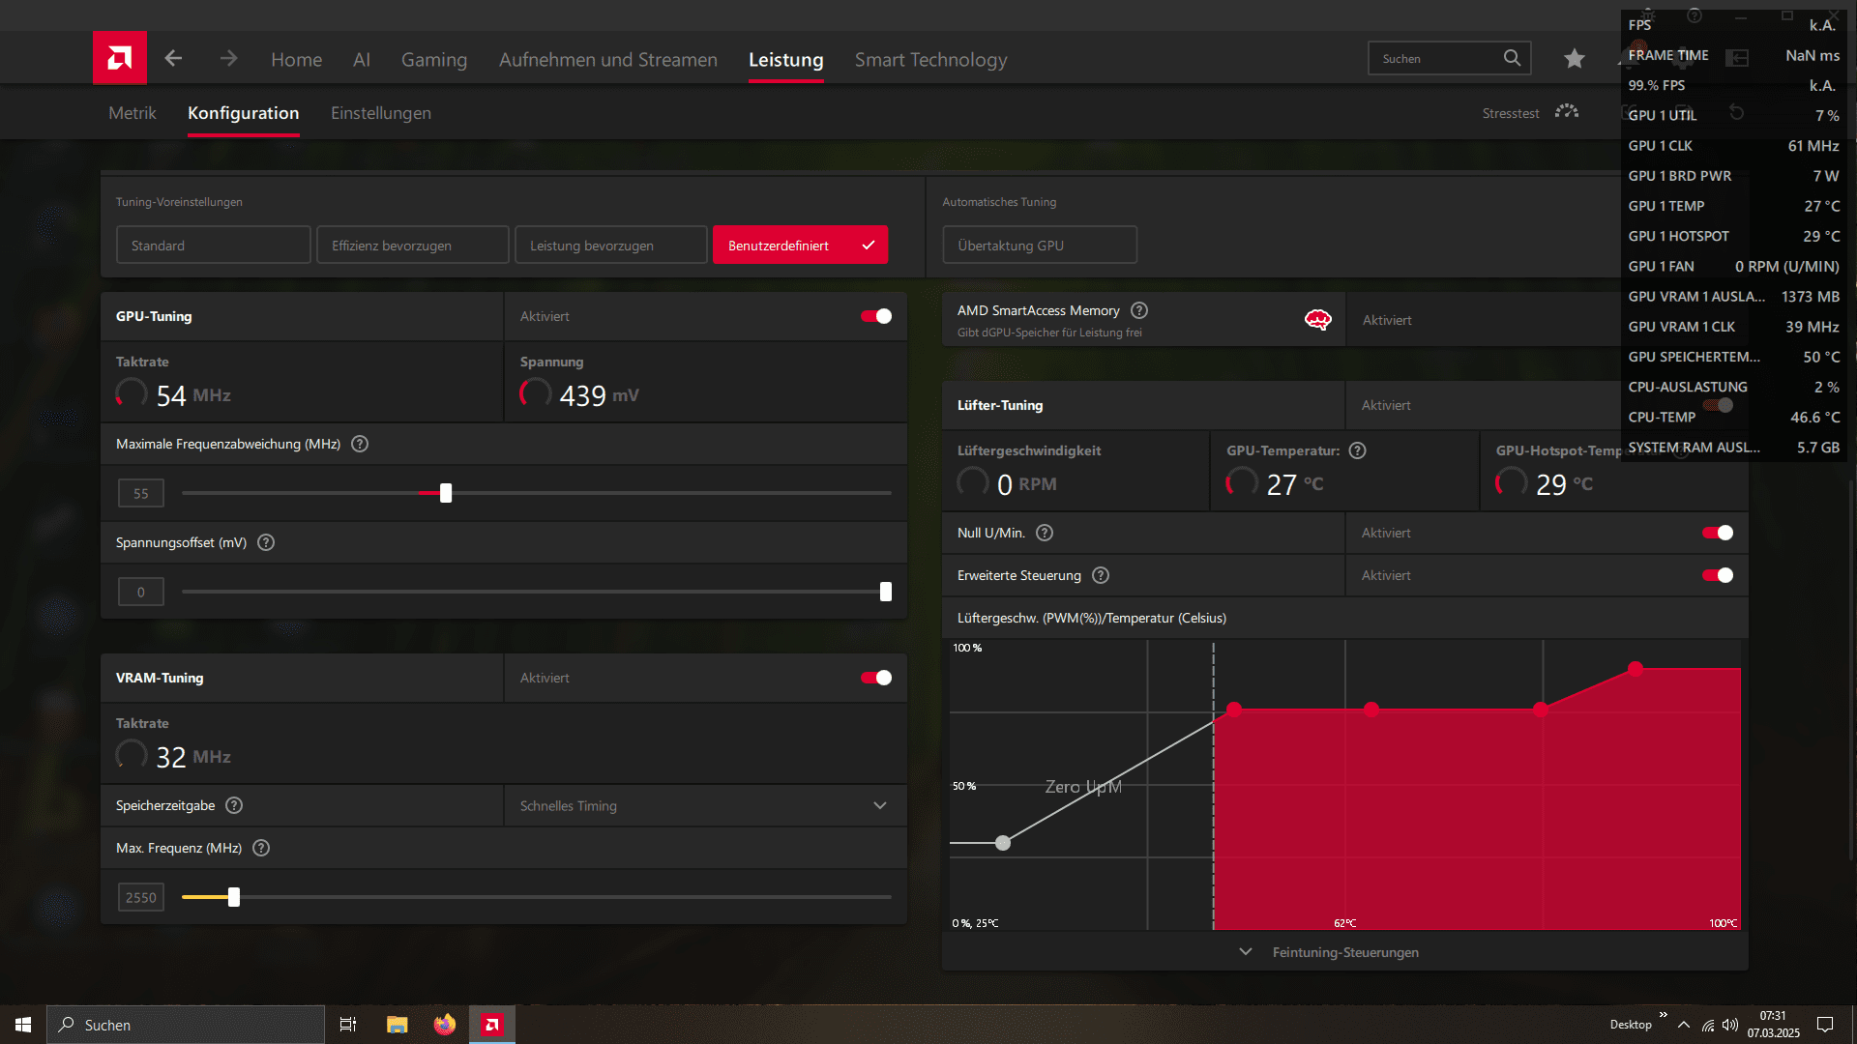Open help for Maximale Frequenzabweichung

(360, 444)
